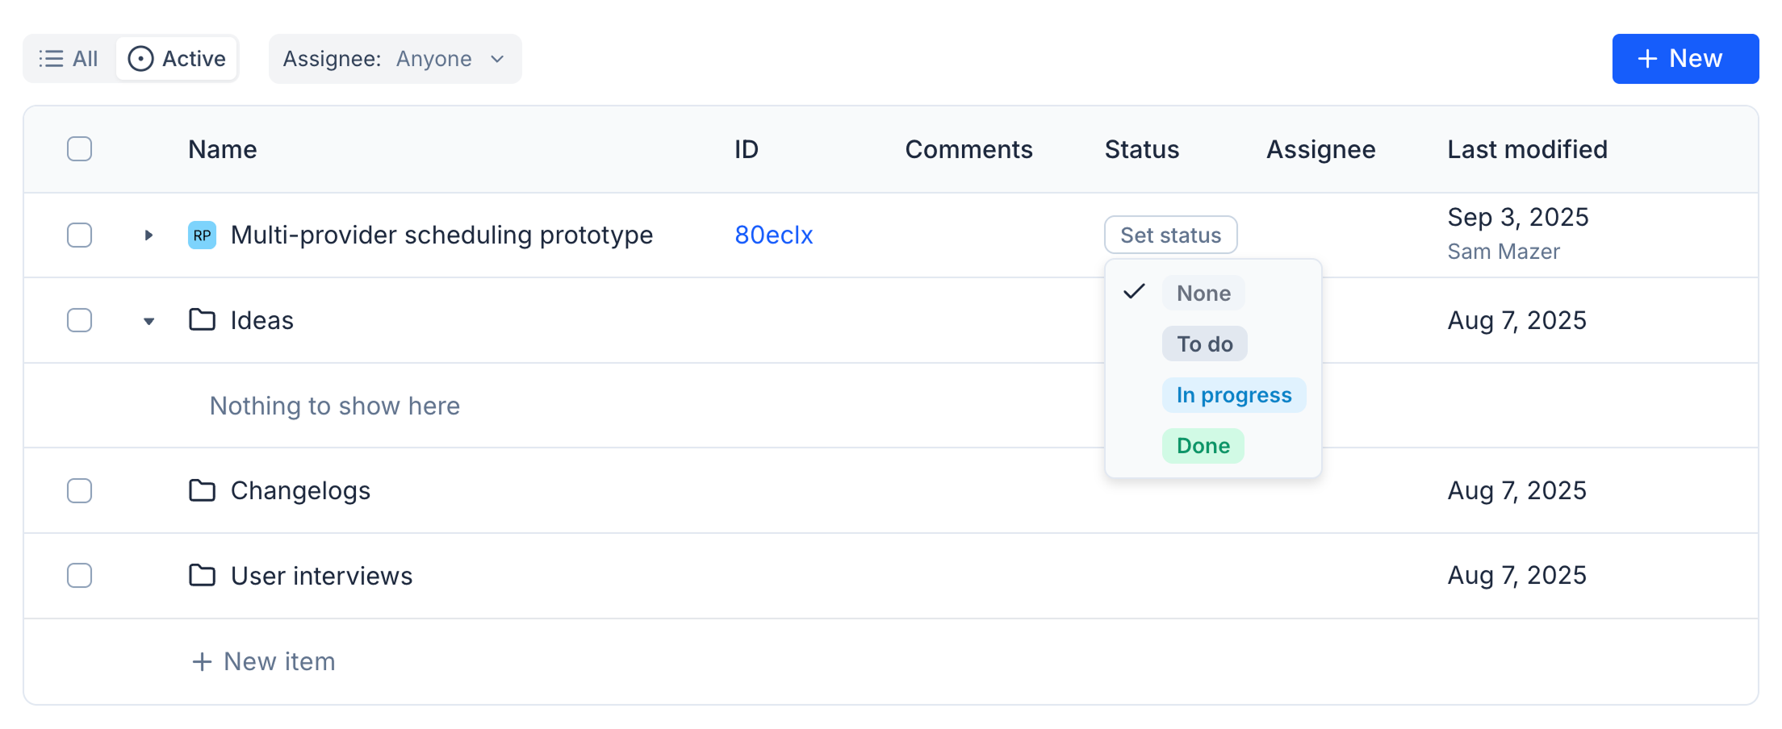Sort by the Last modified column header

tap(1527, 149)
